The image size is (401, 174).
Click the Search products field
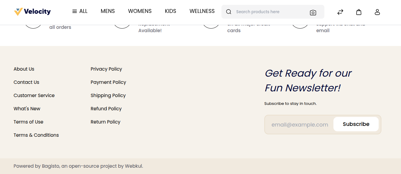(269, 12)
